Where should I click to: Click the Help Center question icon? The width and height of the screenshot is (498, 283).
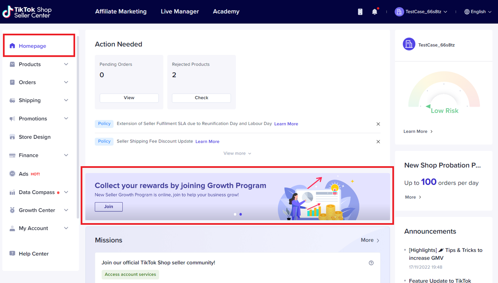[x=12, y=254]
